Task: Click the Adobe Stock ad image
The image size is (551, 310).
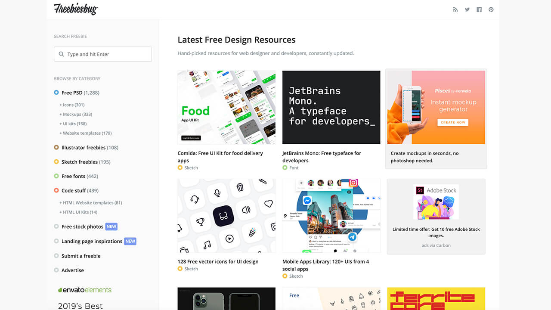Action: coord(436,202)
